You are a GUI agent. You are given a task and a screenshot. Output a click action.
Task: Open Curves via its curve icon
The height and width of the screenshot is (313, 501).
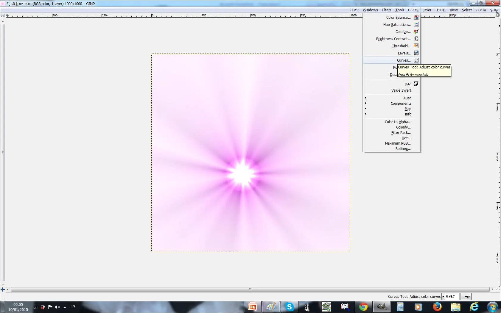tap(416, 60)
